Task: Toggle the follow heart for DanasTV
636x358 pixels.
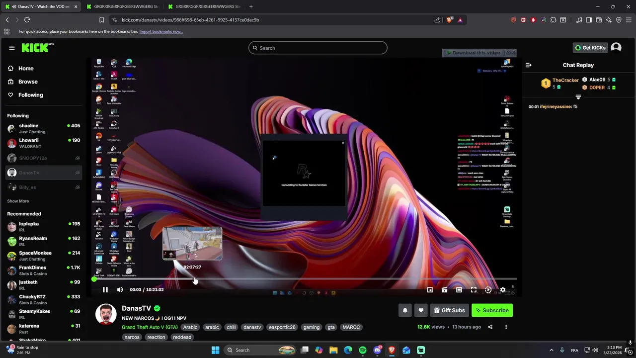Action: [x=421, y=310]
